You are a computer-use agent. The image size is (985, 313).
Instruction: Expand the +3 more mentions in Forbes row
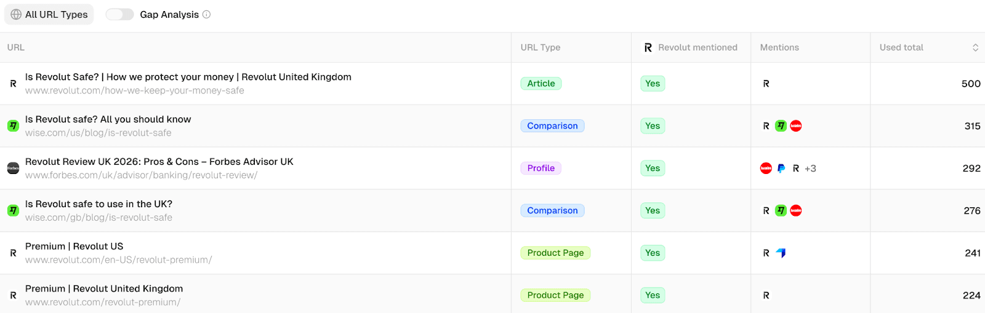[810, 168]
